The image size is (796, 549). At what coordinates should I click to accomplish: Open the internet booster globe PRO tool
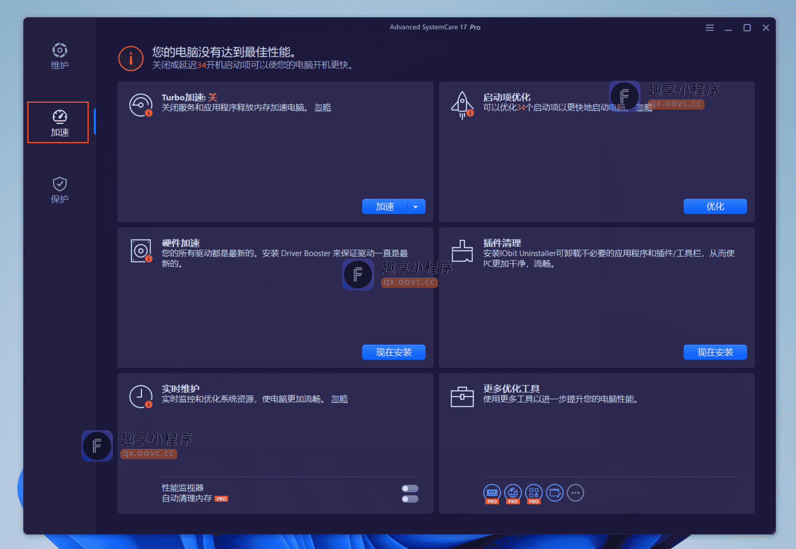[513, 493]
